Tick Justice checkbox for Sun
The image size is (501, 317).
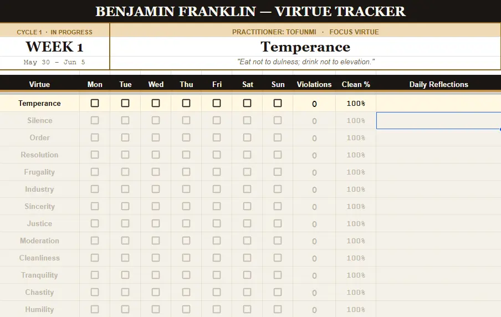click(x=278, y=223)
